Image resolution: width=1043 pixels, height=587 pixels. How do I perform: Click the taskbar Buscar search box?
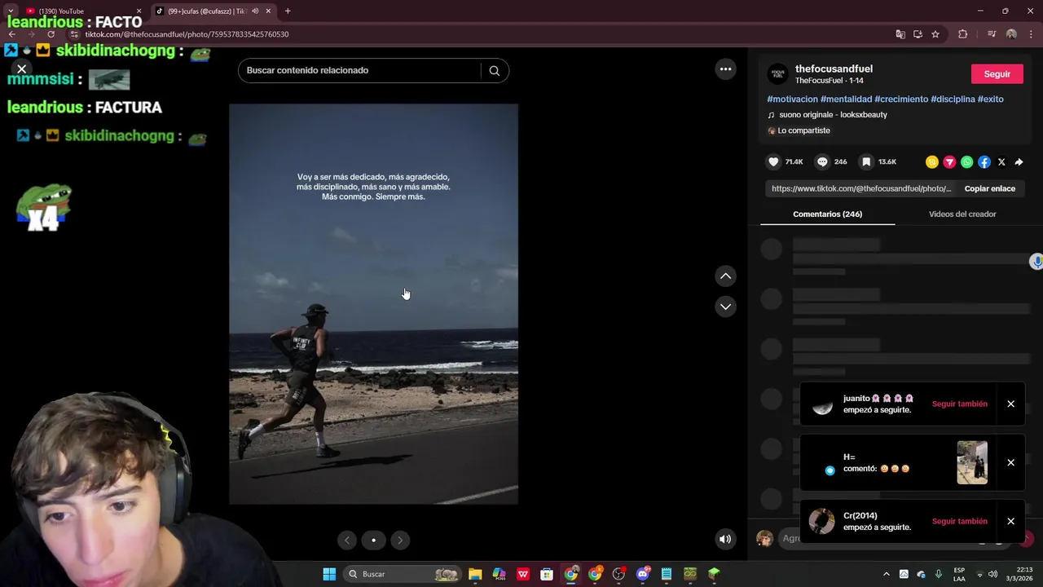point(402,574)
